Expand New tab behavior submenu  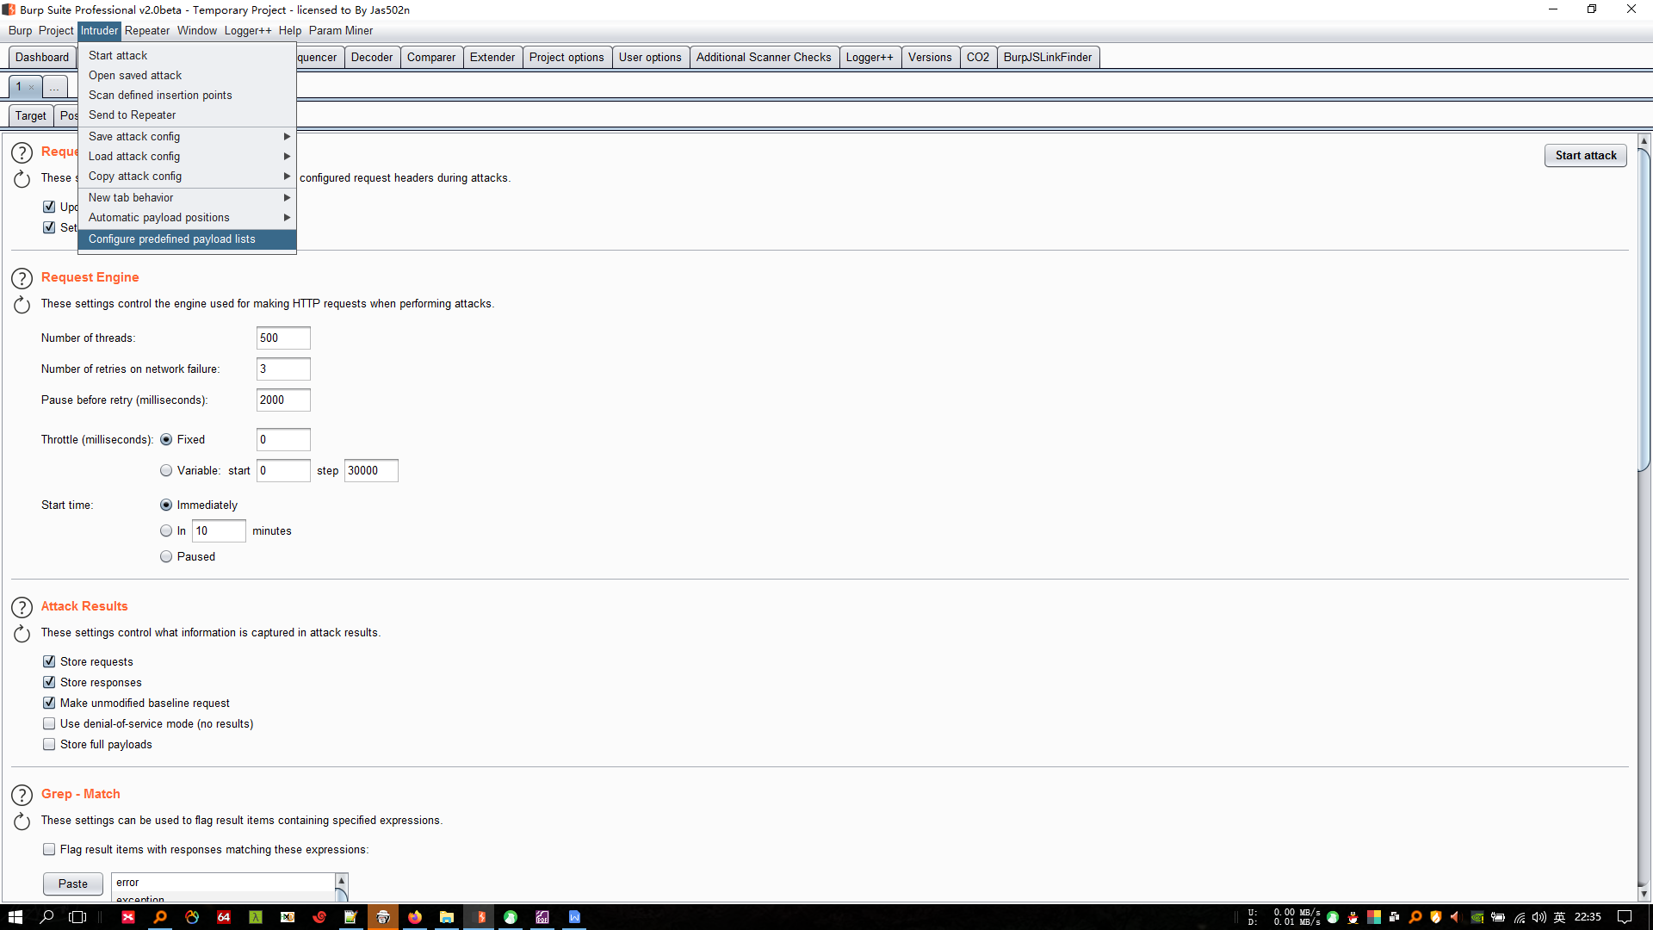(187, 198)
